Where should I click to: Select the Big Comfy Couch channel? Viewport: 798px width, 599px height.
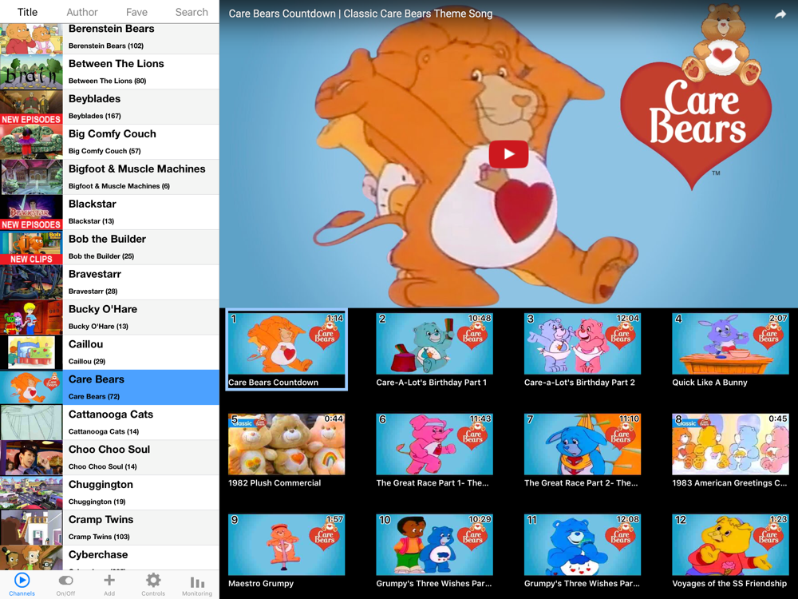click(109, 142)
